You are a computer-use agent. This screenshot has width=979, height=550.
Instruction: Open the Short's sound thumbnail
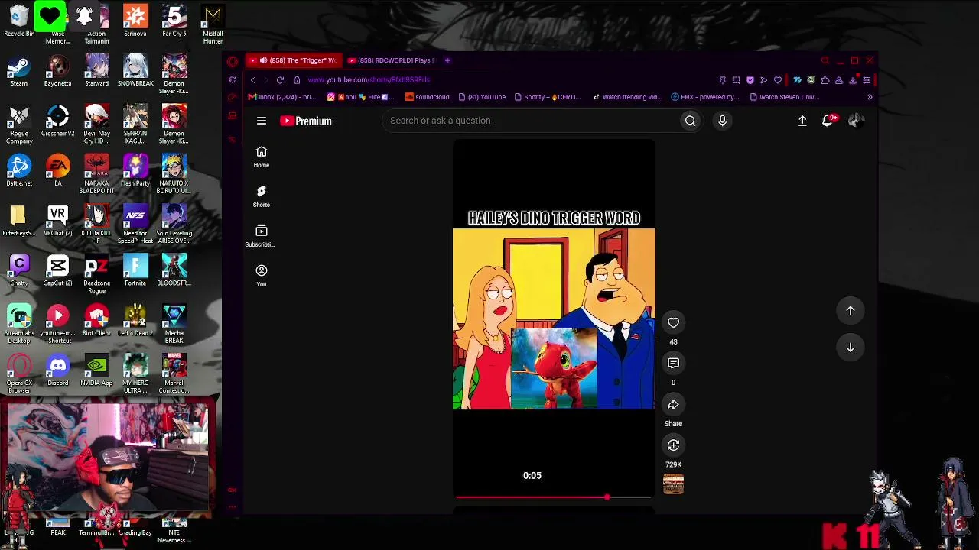(x=673, y=484)
